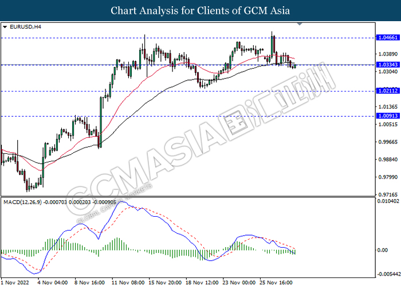Click the EURUSD,H4 chart label
The width and height of the screenshot is (401, 286).
25,27
